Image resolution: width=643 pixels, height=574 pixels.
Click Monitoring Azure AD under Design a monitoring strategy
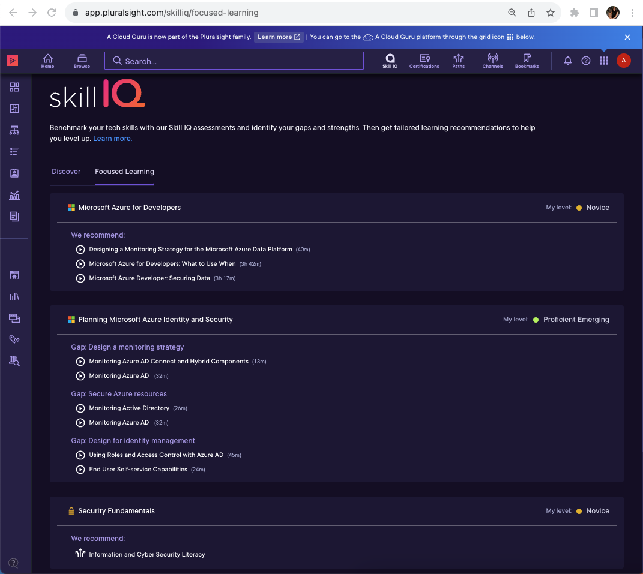pyautogui.click(x=119, y=375)
